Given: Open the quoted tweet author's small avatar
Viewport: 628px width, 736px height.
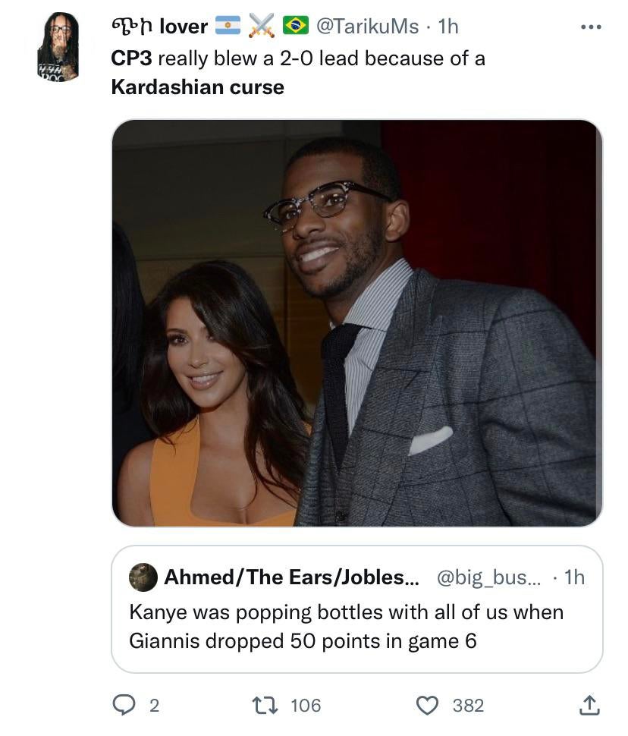Looking at the screenshot, I should point(143,577).
